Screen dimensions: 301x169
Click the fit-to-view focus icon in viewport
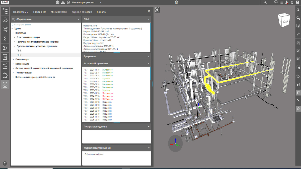[157, 10]
